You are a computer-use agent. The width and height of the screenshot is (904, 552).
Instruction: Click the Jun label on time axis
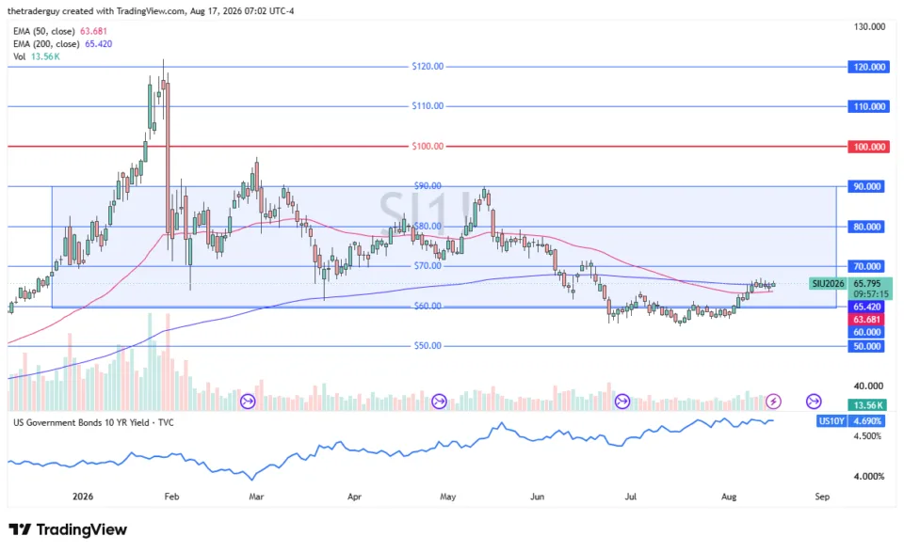(538, 497)
